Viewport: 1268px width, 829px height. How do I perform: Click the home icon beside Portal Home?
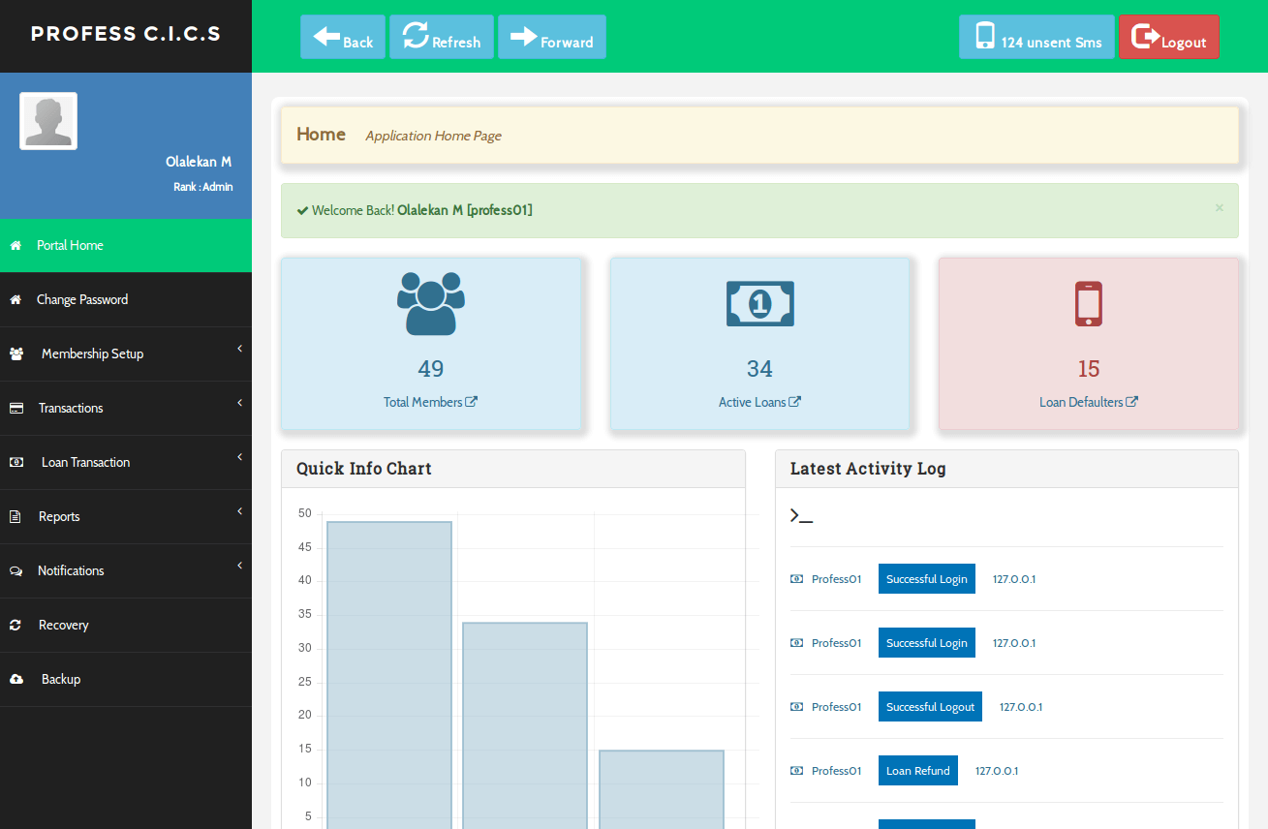tap(15, 245)
